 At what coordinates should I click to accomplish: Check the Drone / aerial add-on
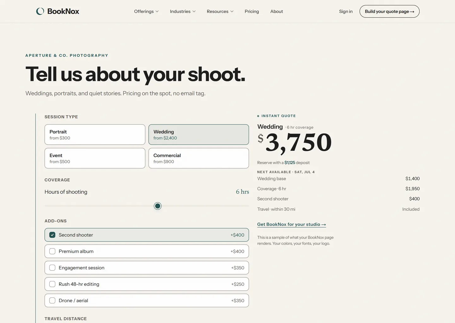(x=147, y=301)
